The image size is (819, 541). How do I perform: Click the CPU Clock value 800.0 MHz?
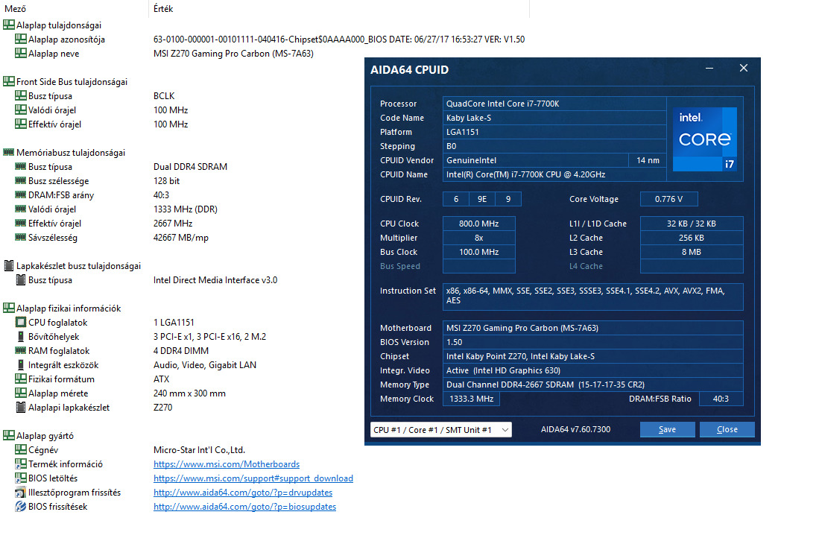coord(479,224)
